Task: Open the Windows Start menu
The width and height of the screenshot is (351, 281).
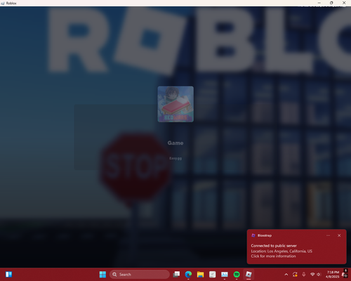Action: pyautogui.click(x=102, y=275)
